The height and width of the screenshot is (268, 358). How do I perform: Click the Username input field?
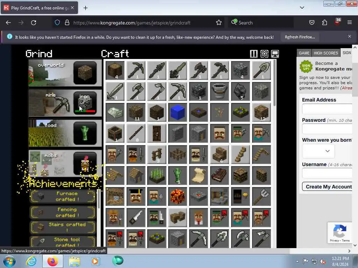[327, 173]
